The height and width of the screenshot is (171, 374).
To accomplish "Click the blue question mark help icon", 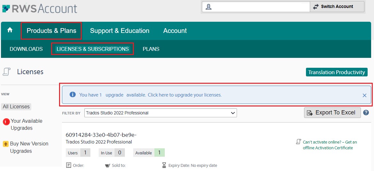I will 366,113.
